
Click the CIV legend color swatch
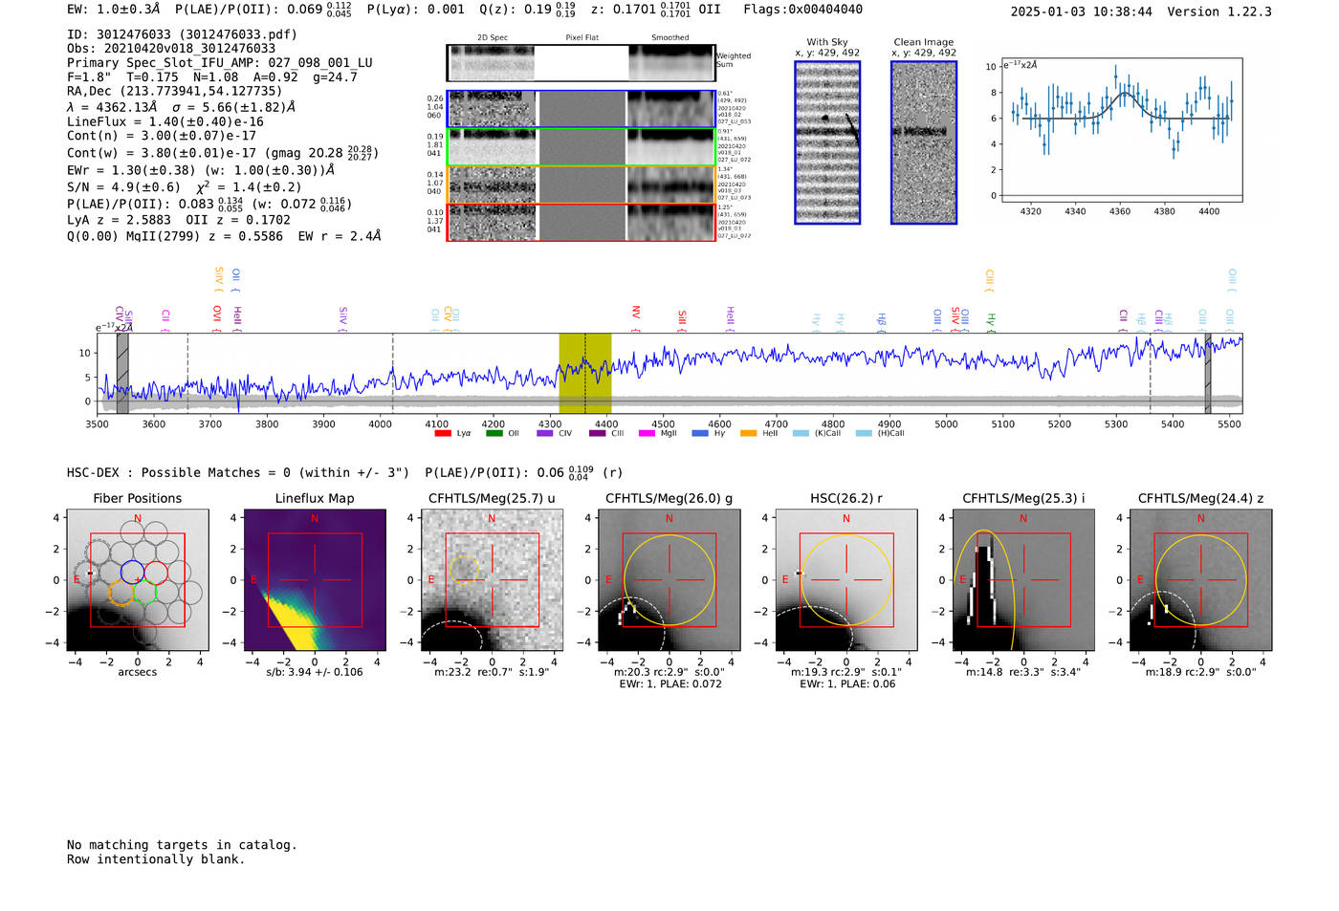545,433
